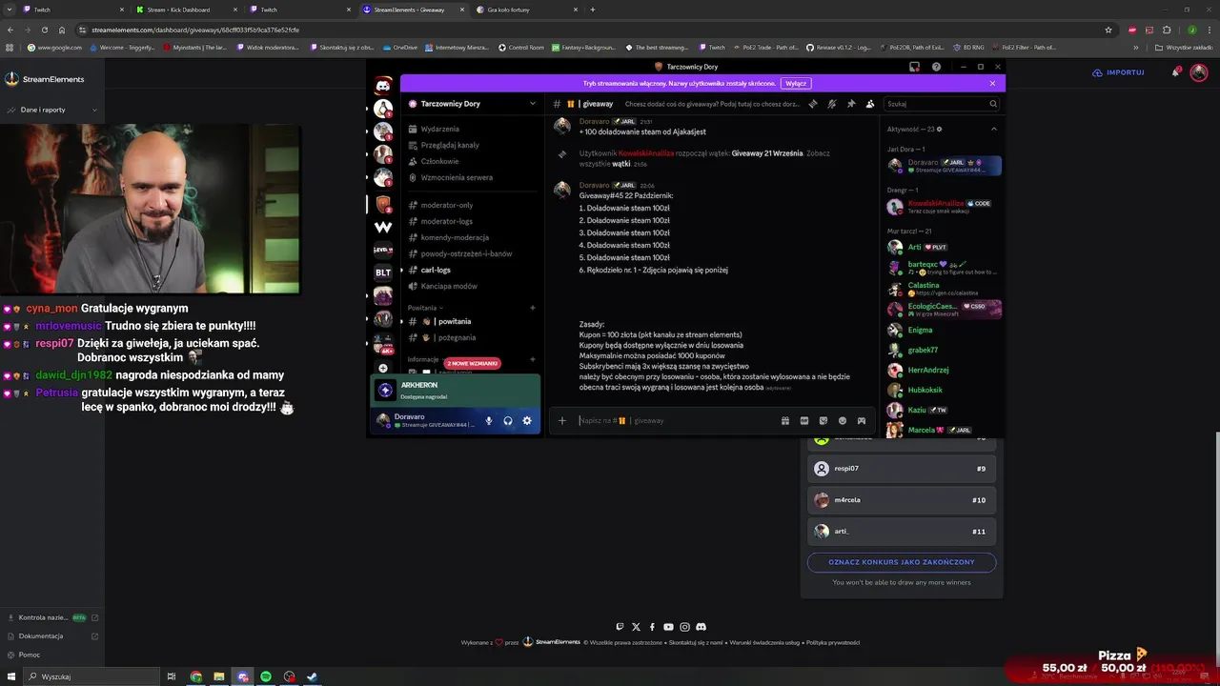Select powody-ostrzeżeń-i-banów channel
1220x686 pixels.
coord(471,253)
